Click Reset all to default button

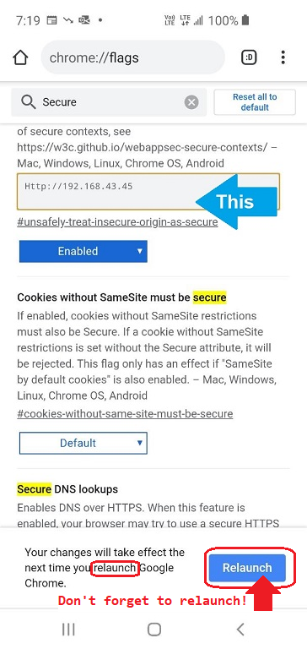(x=255, y=102)
